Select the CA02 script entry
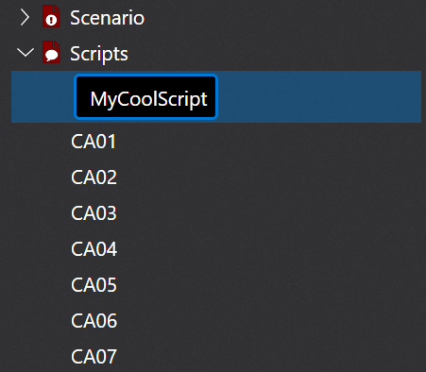This screenshot has height=372, width=426. (x=94, y=178)
